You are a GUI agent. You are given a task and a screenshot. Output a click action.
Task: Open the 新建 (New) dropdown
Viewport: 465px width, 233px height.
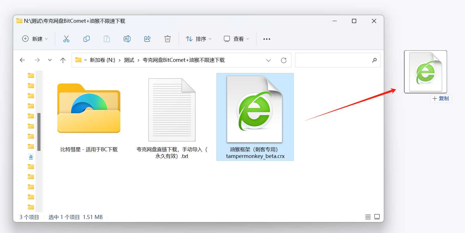point(35,39)
